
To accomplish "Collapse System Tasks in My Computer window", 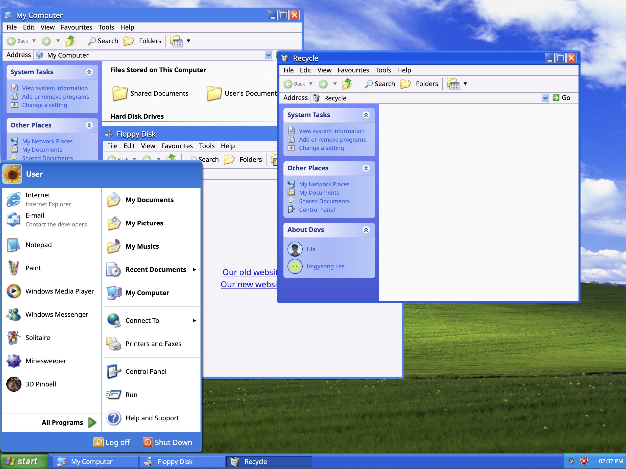I will [89, 72].
